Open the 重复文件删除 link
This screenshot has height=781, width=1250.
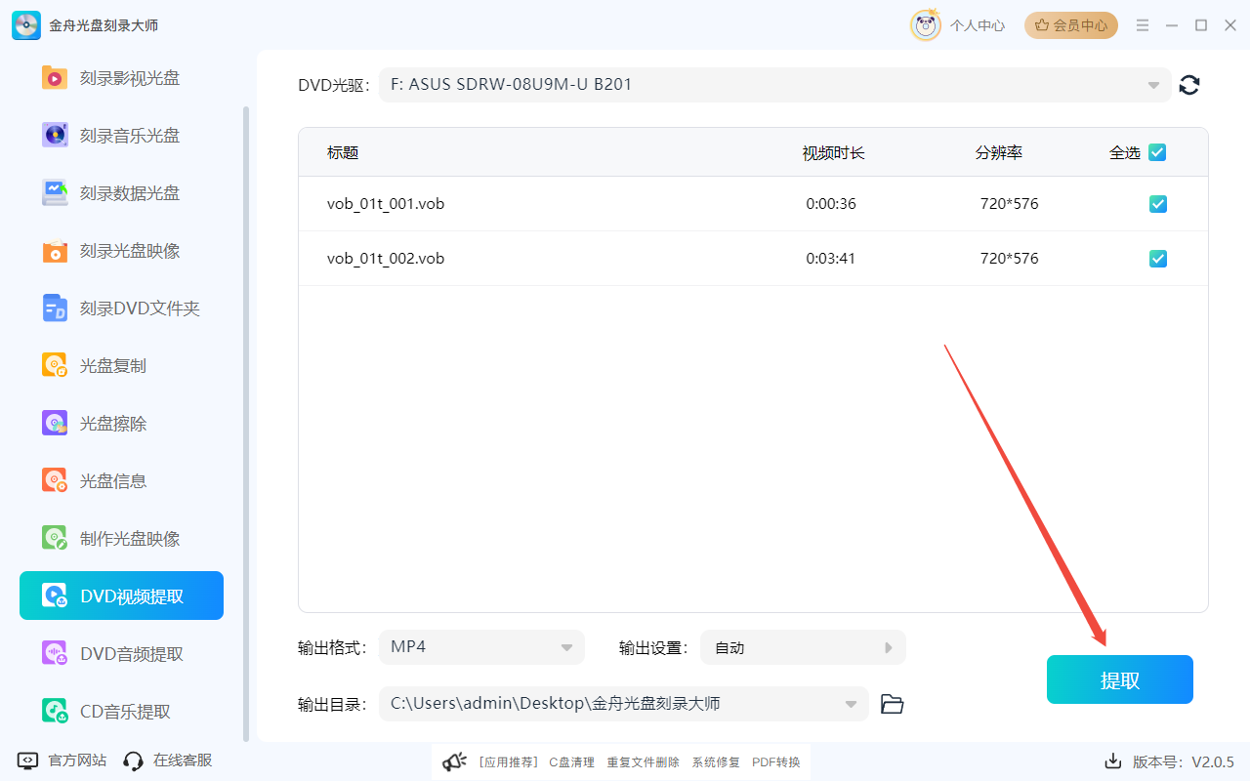(643, 762)
